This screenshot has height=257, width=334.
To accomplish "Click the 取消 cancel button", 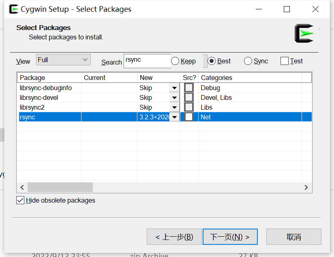I will tap(294, 237).
